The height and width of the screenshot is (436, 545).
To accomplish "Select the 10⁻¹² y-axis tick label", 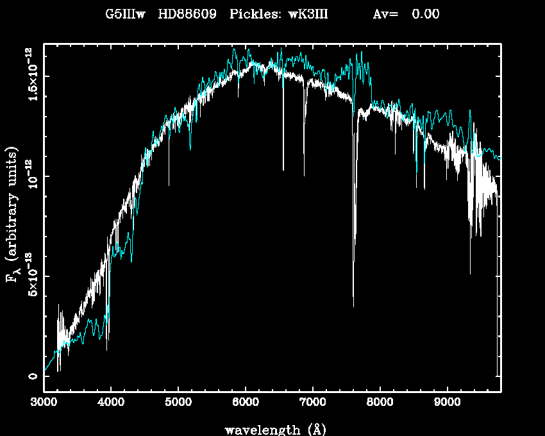I will [31, 176].
